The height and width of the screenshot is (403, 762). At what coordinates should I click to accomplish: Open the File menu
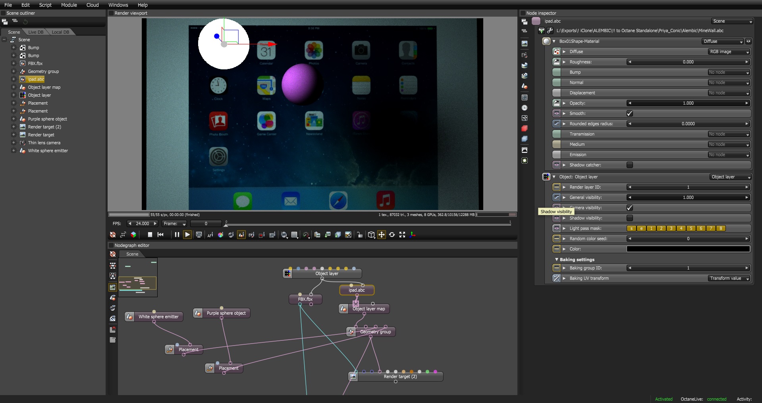pos(8,5)
